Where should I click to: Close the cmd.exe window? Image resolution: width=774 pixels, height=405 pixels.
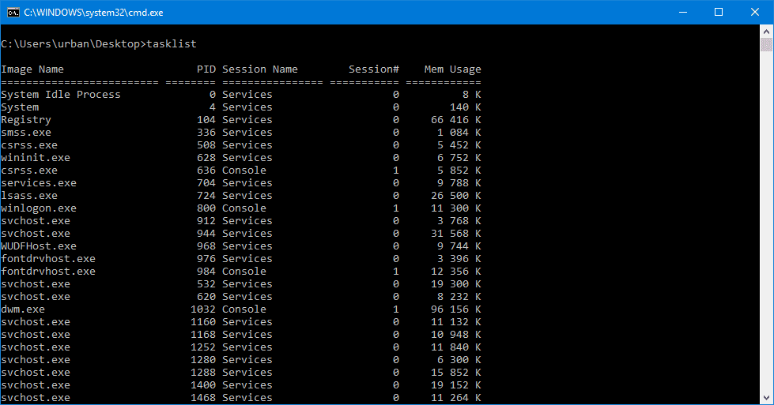tap(755, 13)
